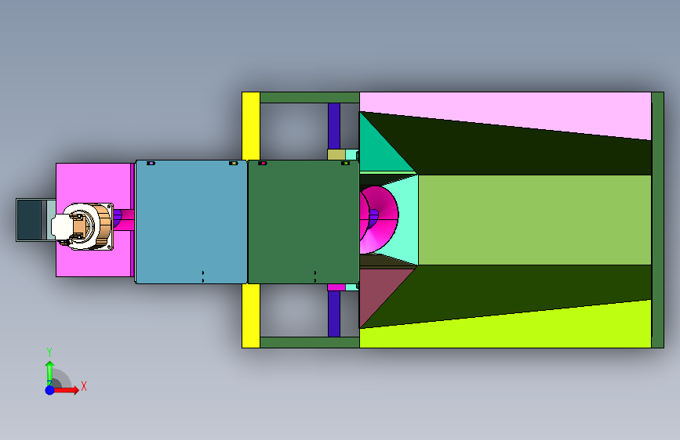Select the magenta shaft between motor and blue box
The height and width of the screenshot is (440, 680).
click(x=127, y=220)
